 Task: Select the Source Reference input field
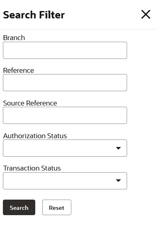65,115
